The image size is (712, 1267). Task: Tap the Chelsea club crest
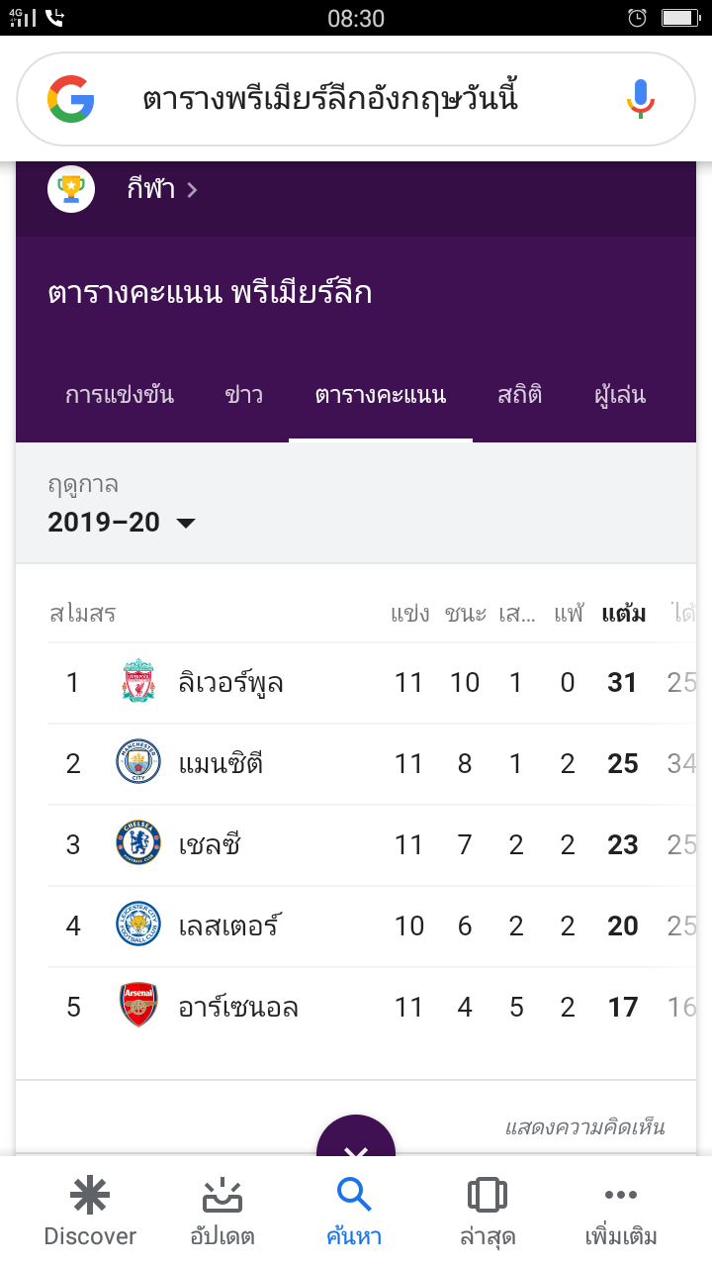(138, 844)
